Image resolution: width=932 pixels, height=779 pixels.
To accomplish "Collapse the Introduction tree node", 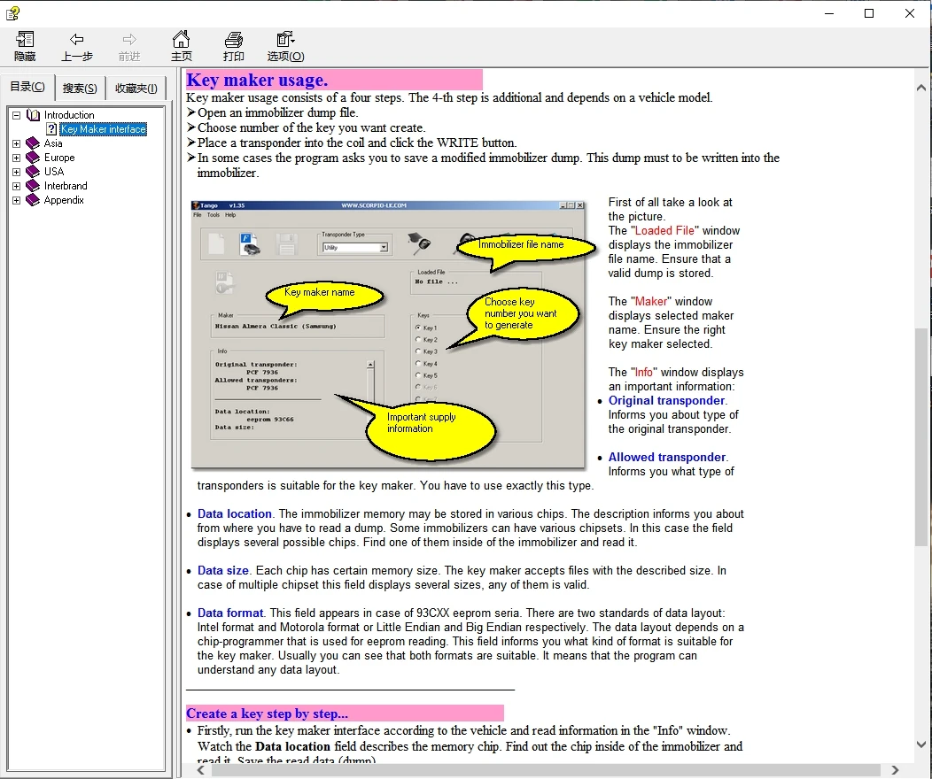I will (x=16, y=115).
